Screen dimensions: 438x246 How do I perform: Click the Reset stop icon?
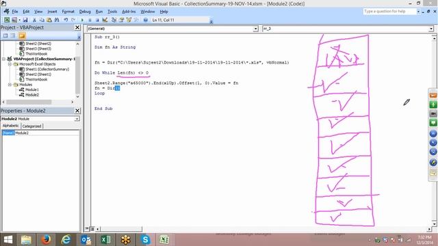[97, 20]
